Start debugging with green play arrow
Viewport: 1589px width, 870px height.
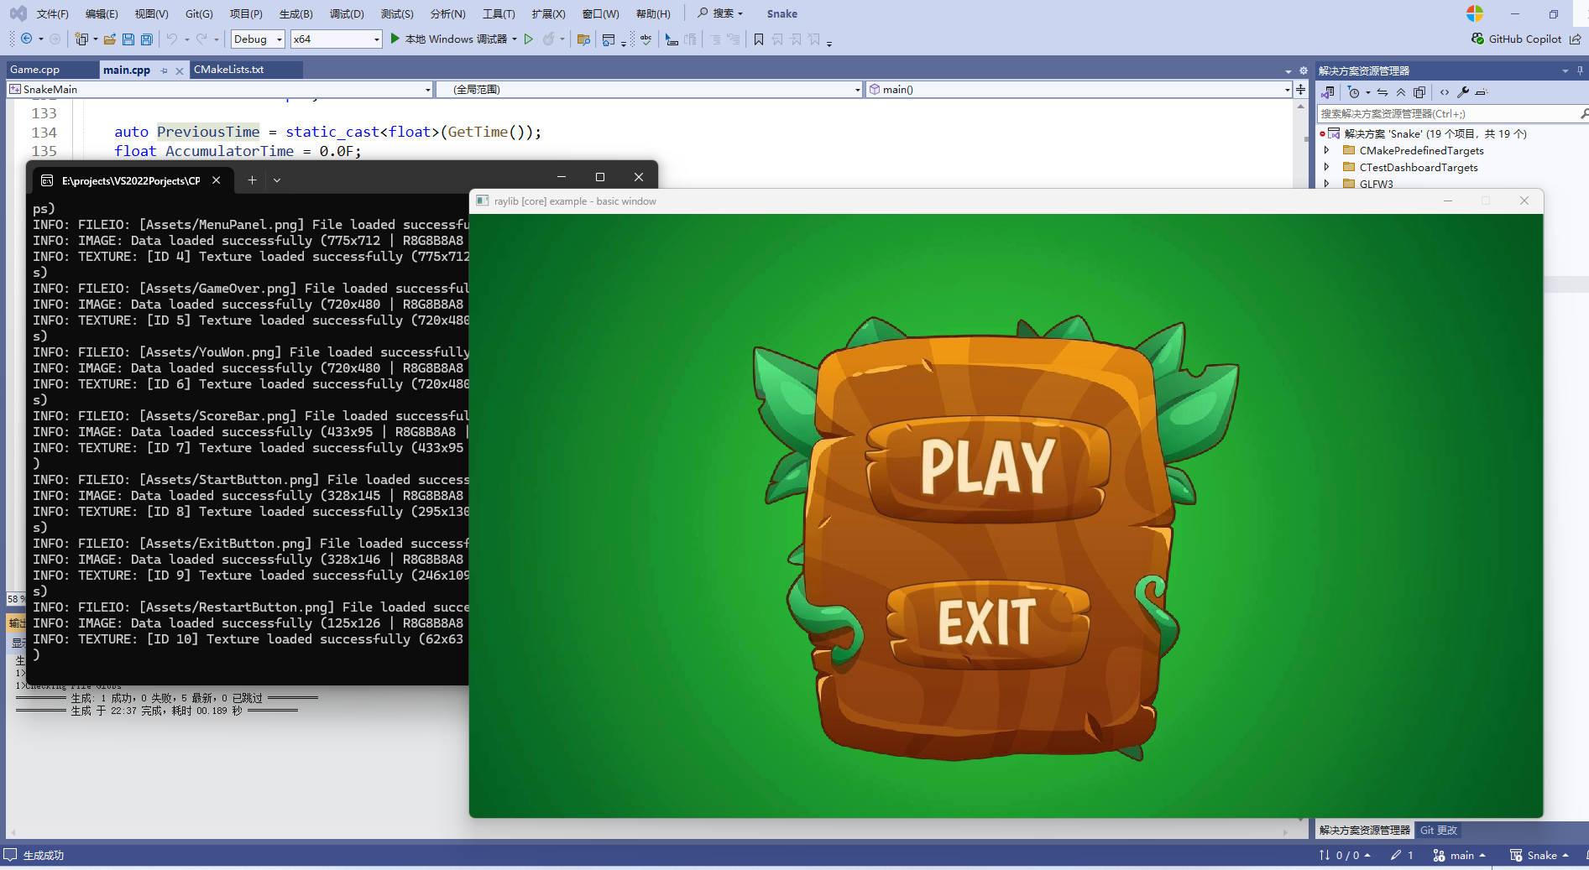(x=395, y=39)
